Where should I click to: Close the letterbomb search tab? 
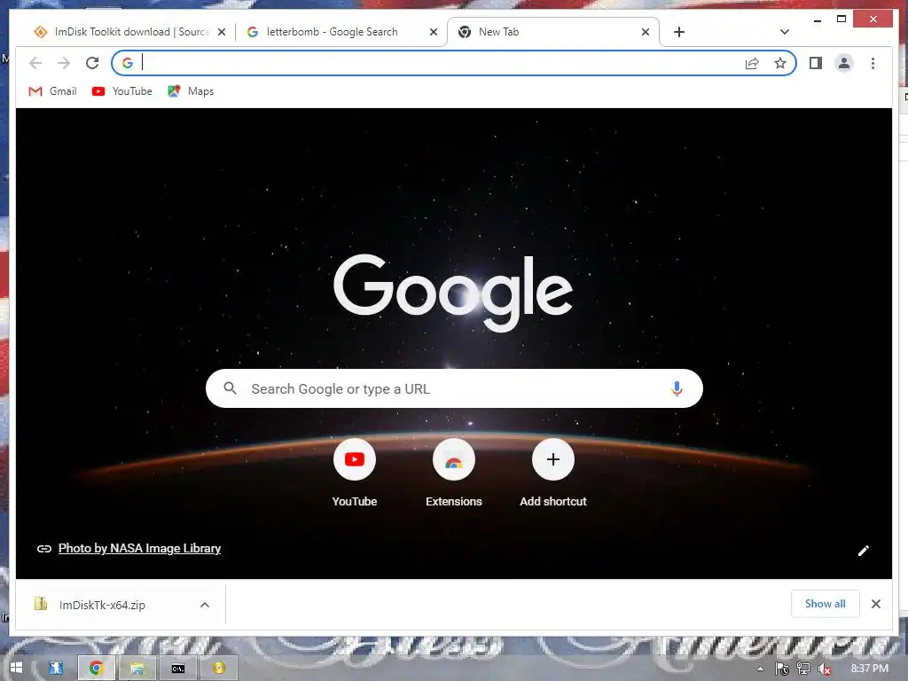[x=433, y=33]
